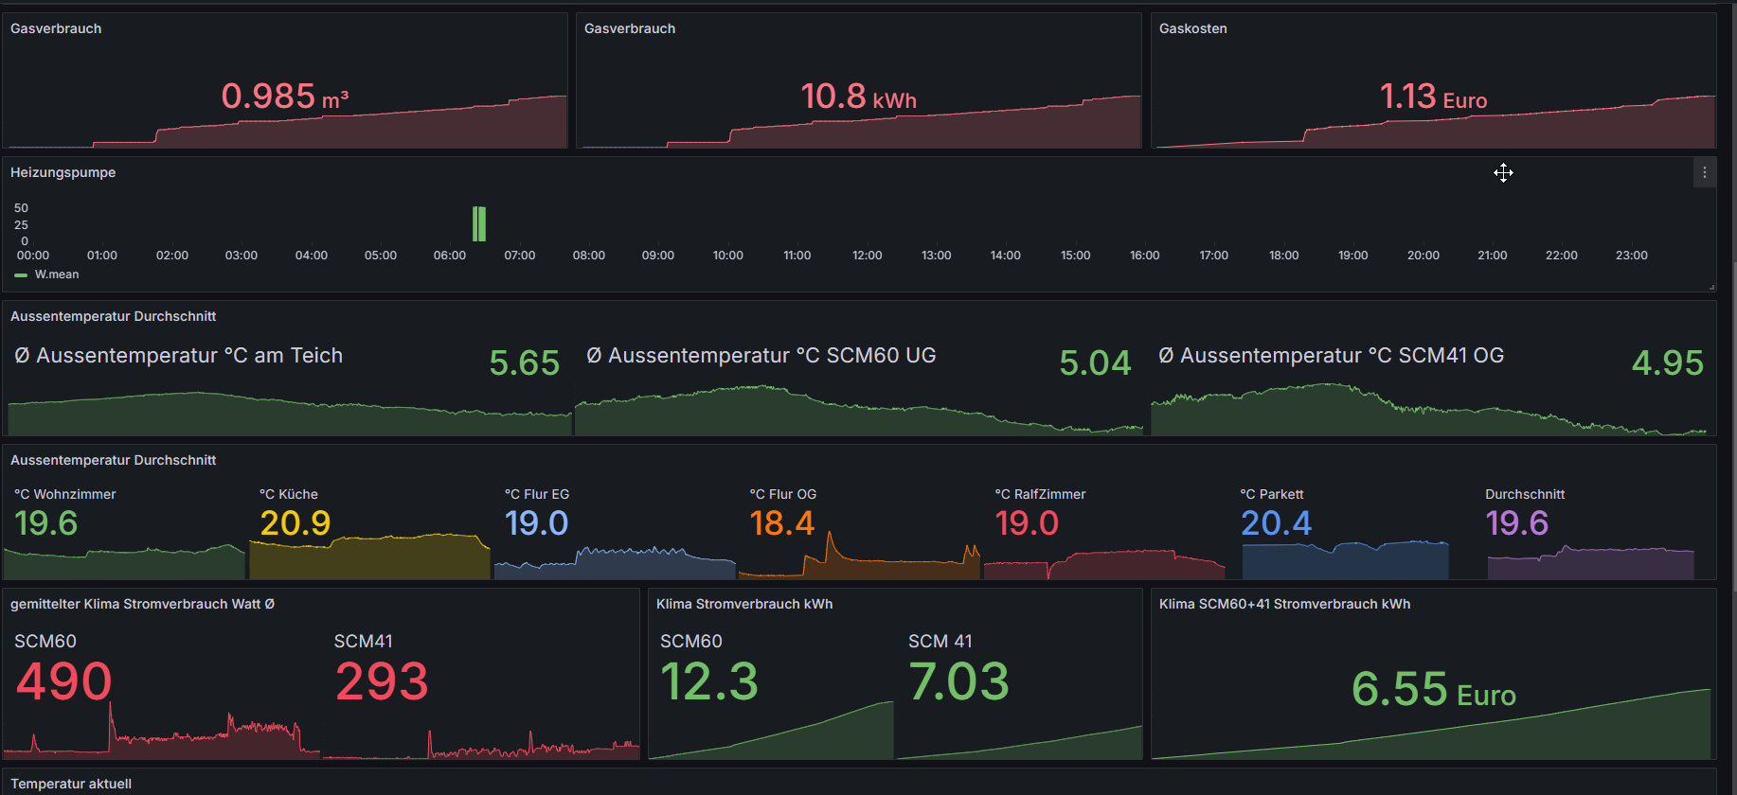Click the gemittelter Klima Stromverbrauch Watt title
The width and height of the screenshot is (1737, 795).
point(142,604)
